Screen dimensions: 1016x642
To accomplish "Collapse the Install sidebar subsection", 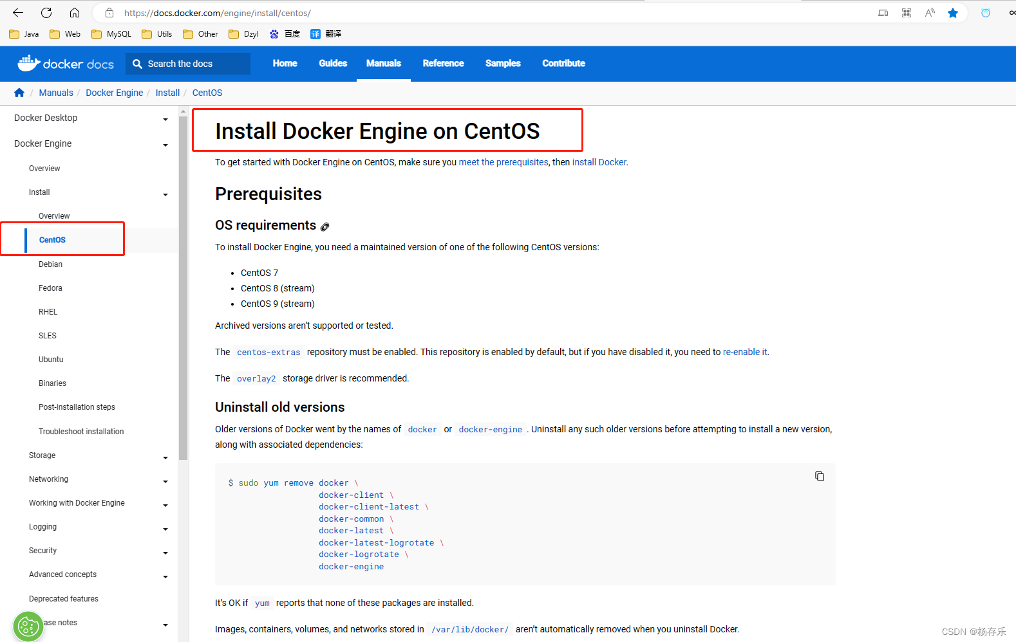I will (x=165, y=194).
